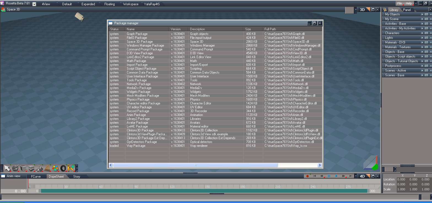Switch to the Workspace layout
432x203 pixels.
[131, 4]
